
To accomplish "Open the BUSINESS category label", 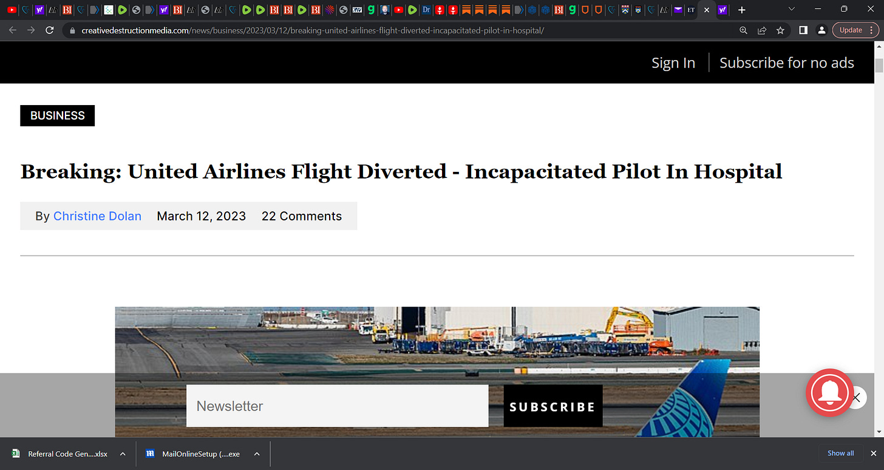I will click(58, 115).
